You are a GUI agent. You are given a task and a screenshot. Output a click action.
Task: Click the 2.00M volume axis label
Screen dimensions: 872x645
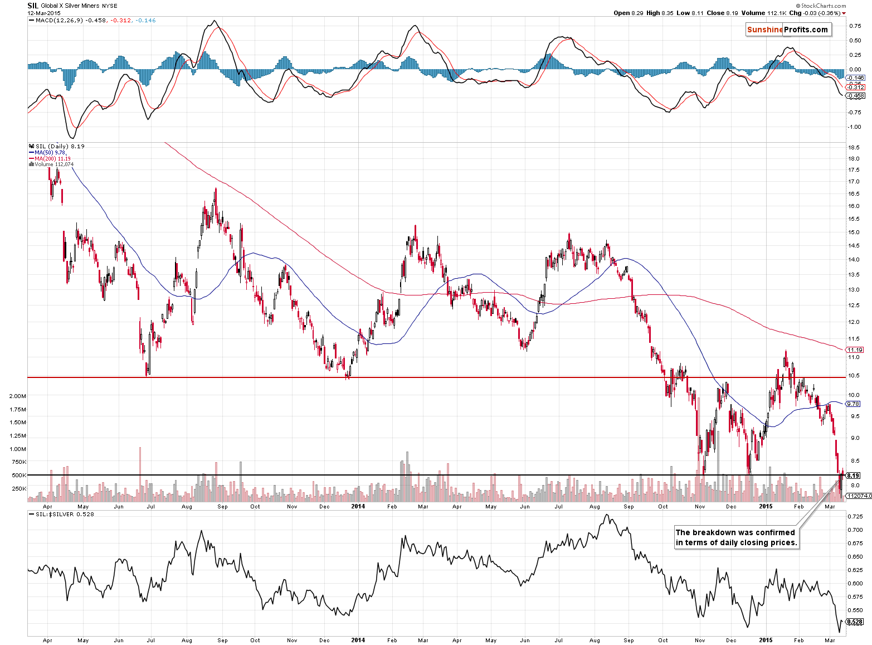[17, 396]
